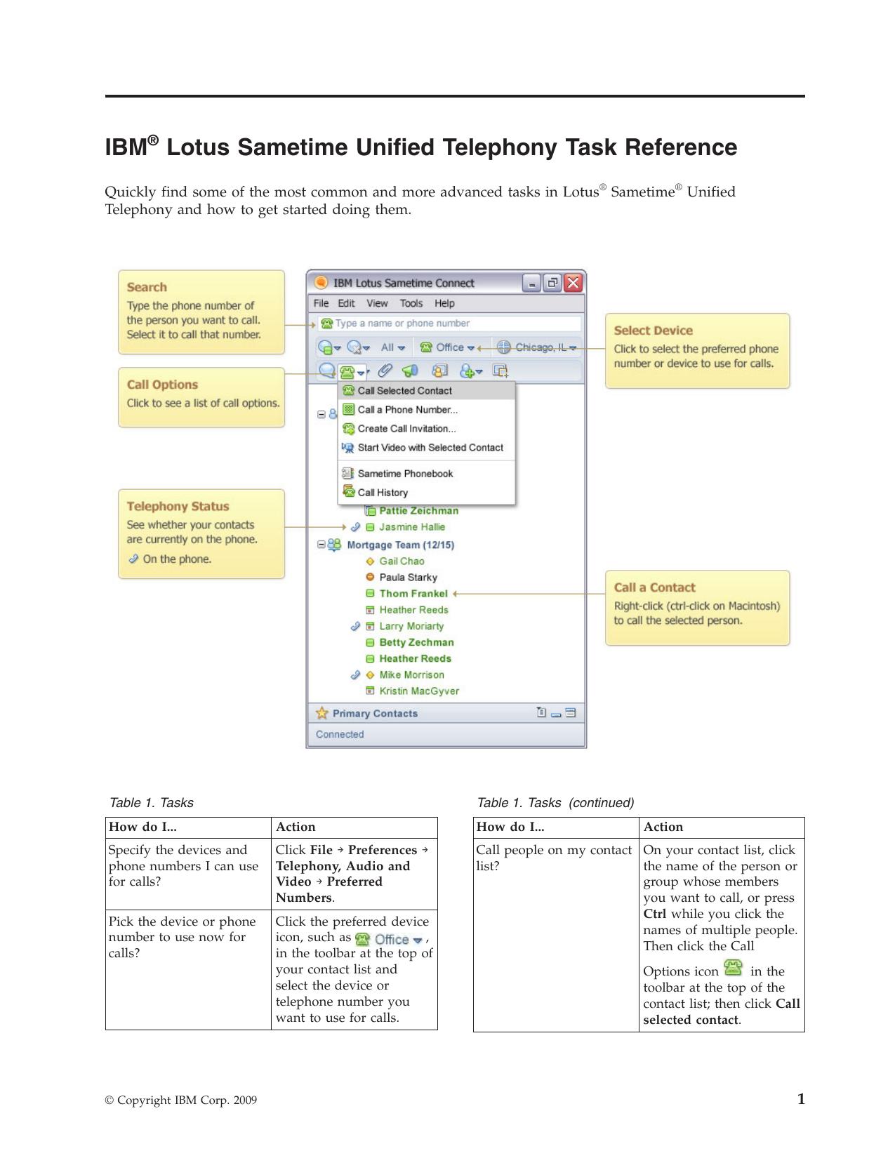
Task: Minimize the Sametime Connect window
Action: [x=532, y=283]
